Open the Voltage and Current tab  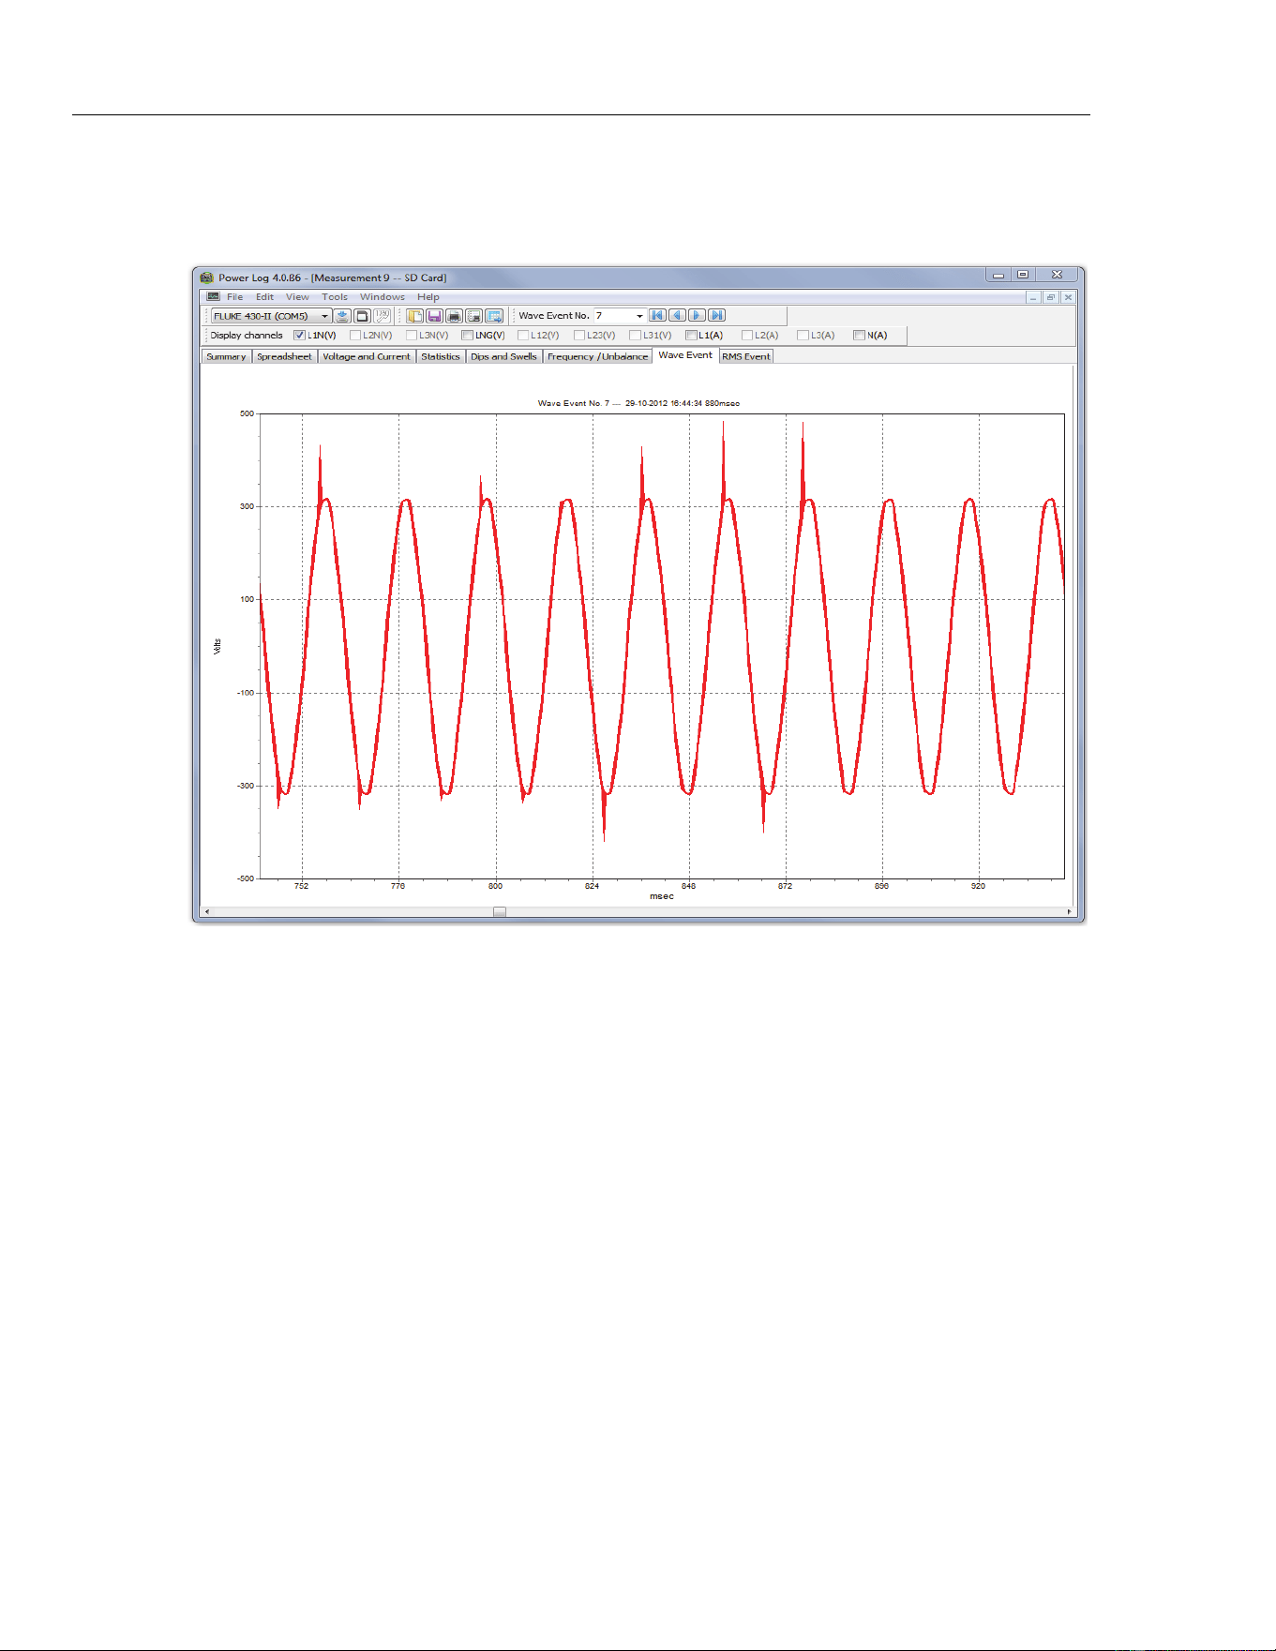point(367,356)
